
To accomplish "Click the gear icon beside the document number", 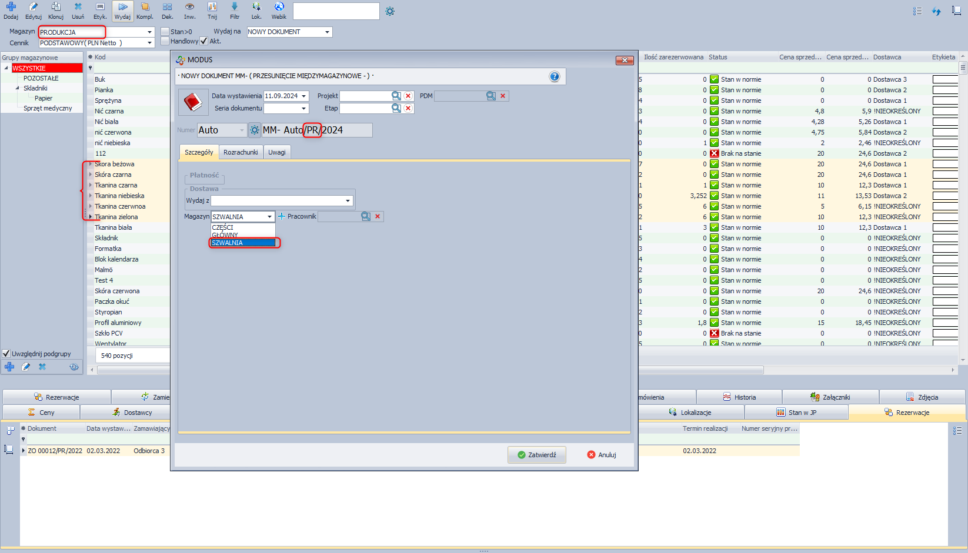I will pos(254,130).
